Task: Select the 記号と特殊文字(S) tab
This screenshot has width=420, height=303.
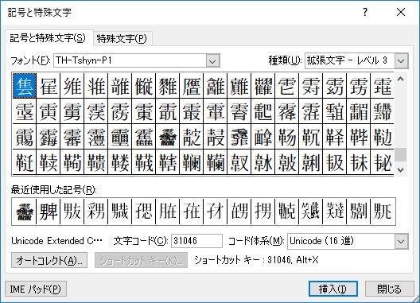Action: click(x=48, y=38)
